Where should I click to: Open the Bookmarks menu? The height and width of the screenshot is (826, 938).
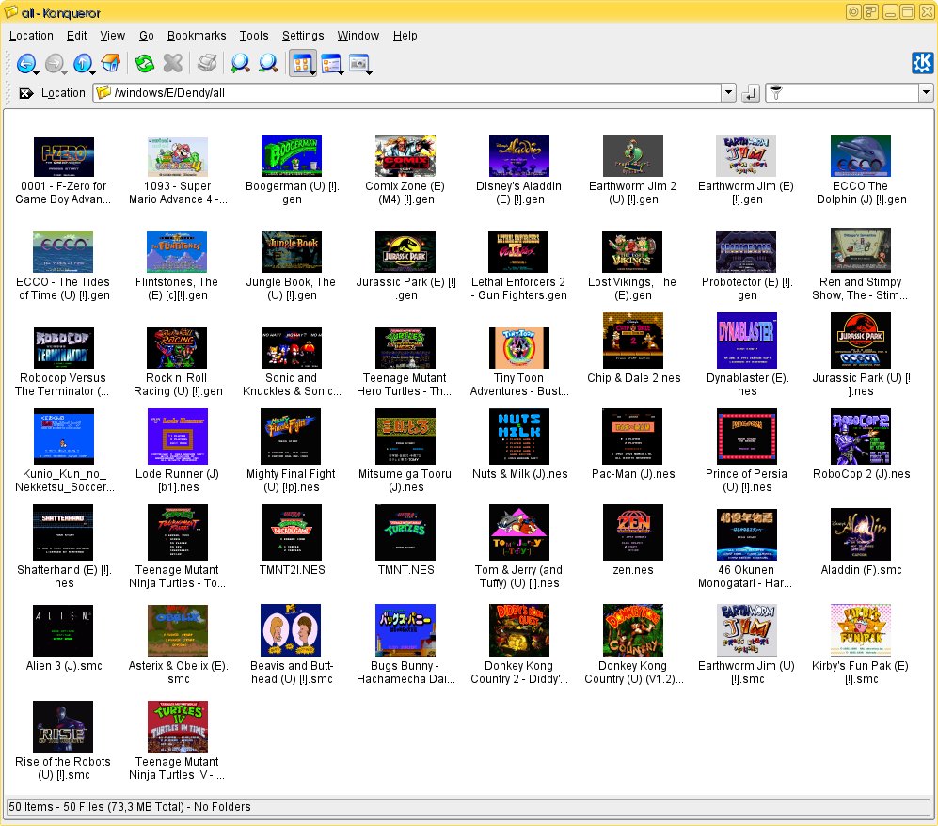(197, 36)
